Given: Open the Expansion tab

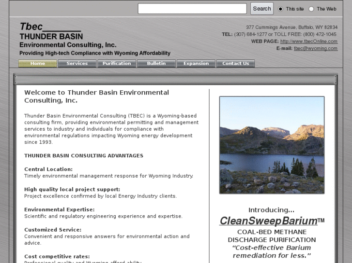Looking at the screenshot, I should pos(196,63).
